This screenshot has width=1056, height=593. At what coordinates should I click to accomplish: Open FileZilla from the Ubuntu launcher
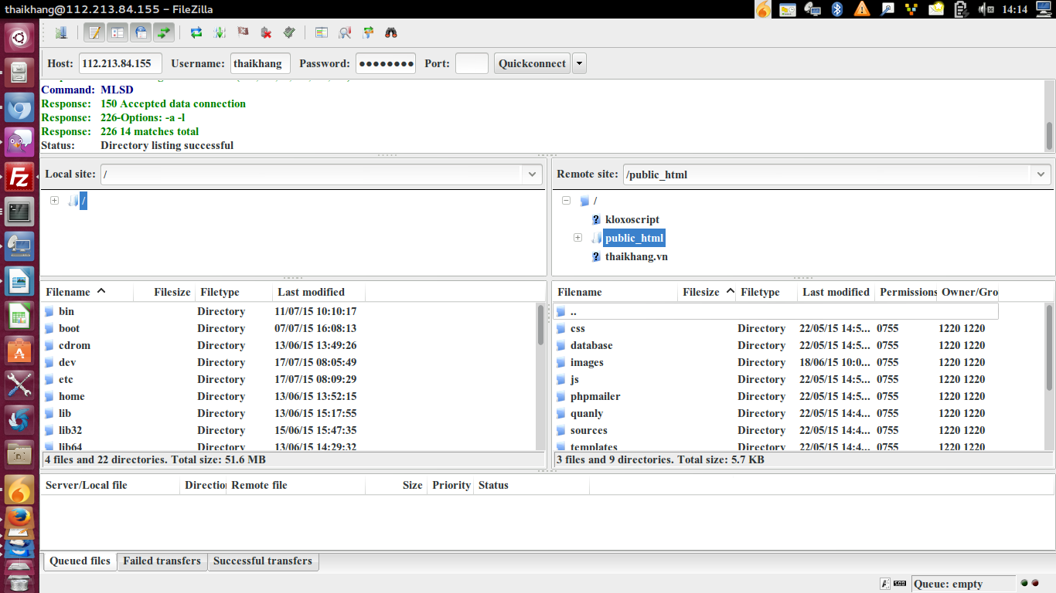tap(19, 178)
